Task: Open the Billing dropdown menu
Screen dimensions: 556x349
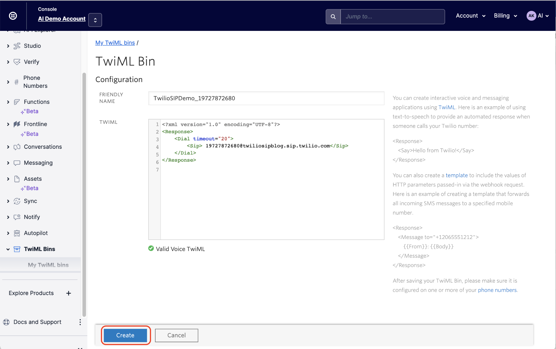Action: click(505, 16)
